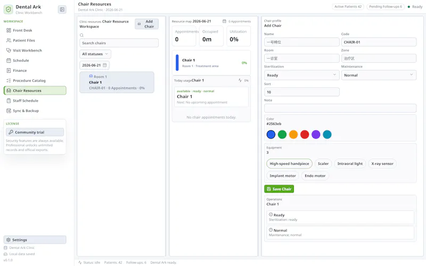Click the Name input field
Image resolution: width=426 pixels, height=266 pixels.
tap(301, 42)
